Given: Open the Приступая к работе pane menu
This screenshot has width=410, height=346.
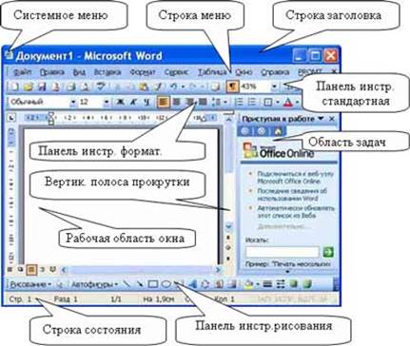Looking at the screenshot, I should (x=321, y=119).
